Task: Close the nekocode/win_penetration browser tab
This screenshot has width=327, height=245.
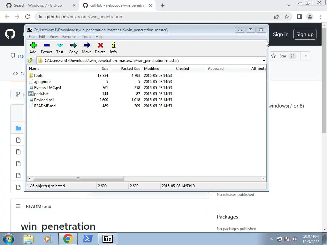Action: click(150, 5)
